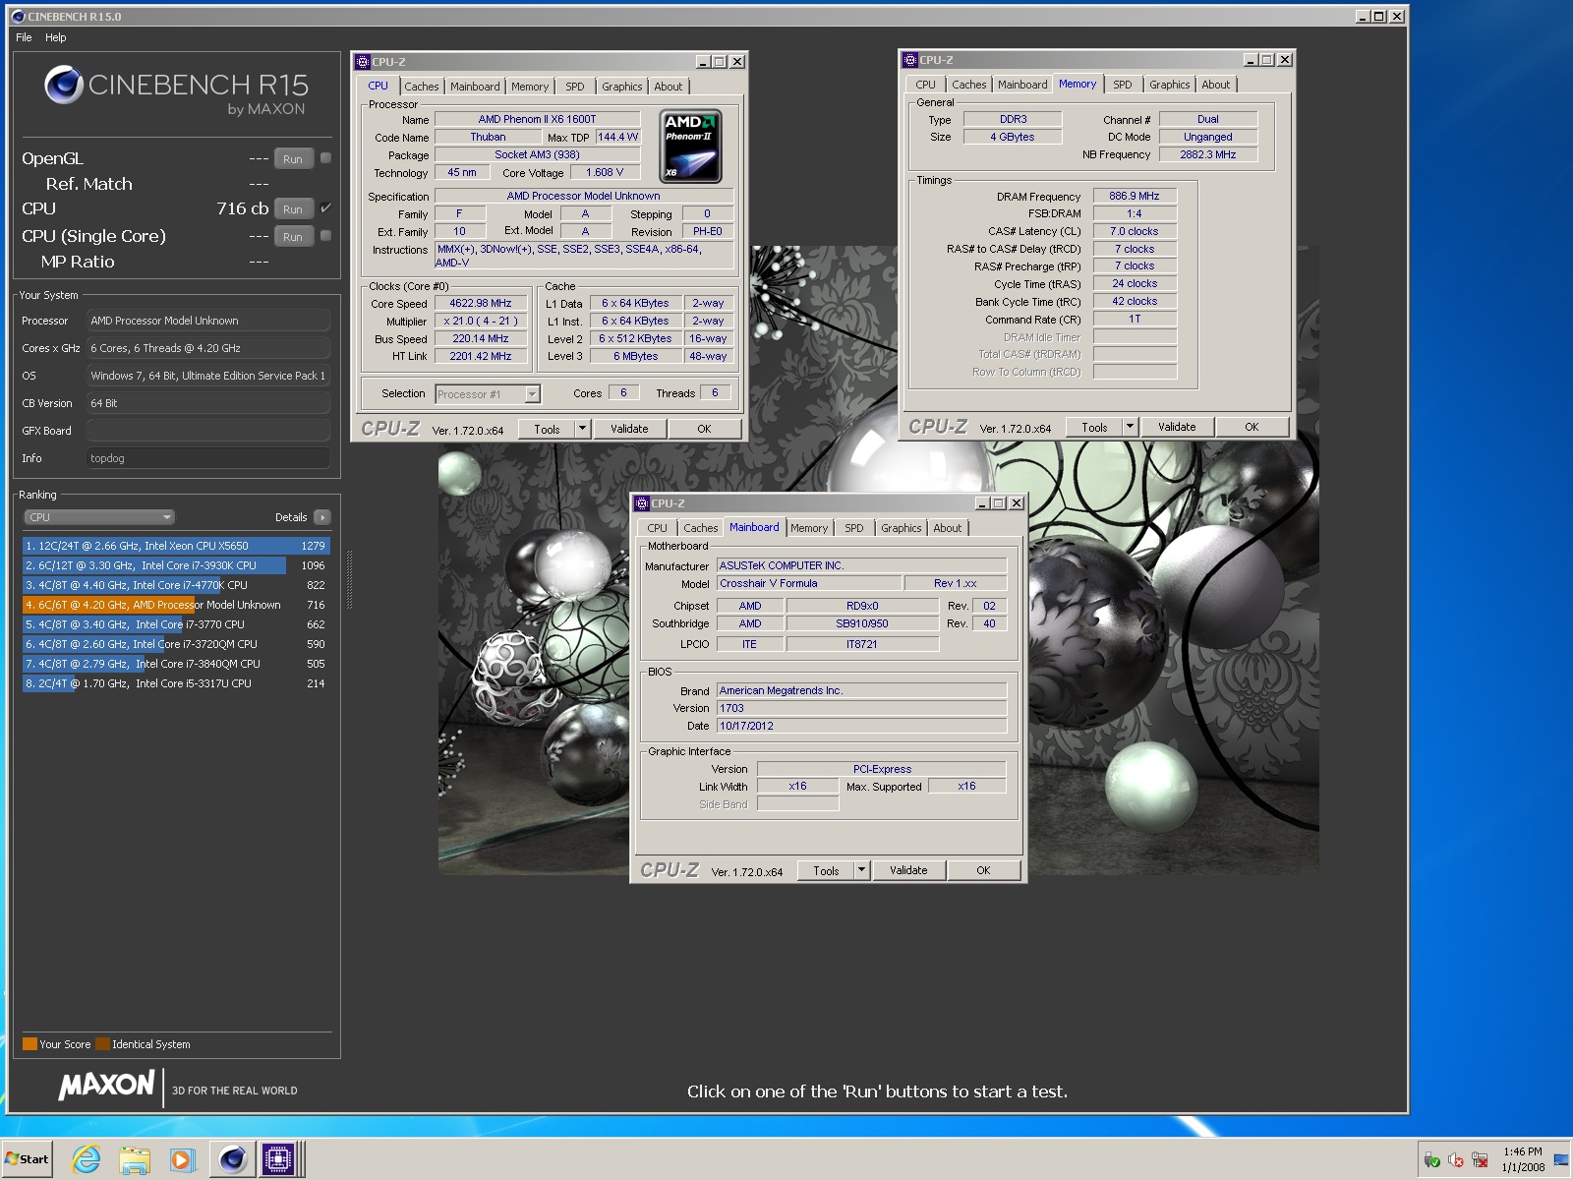Switch to SPD tab in memory CPU-Z window

pyautogui.click(x=1123, y=85)
